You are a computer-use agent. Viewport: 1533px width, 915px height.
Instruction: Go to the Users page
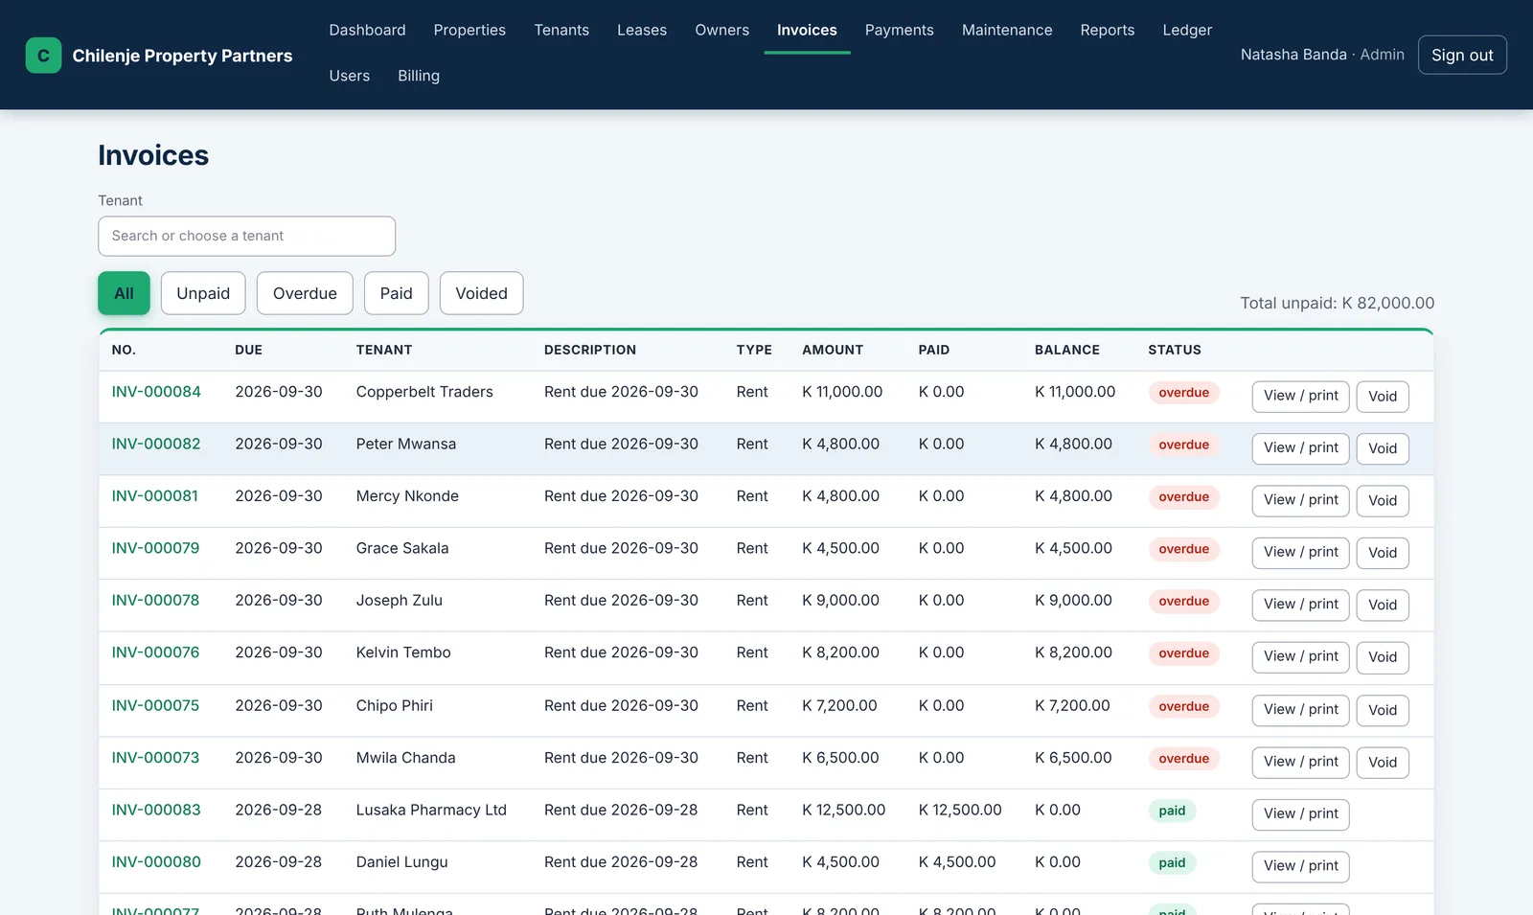pyautogui.click(x=349, y=76)
